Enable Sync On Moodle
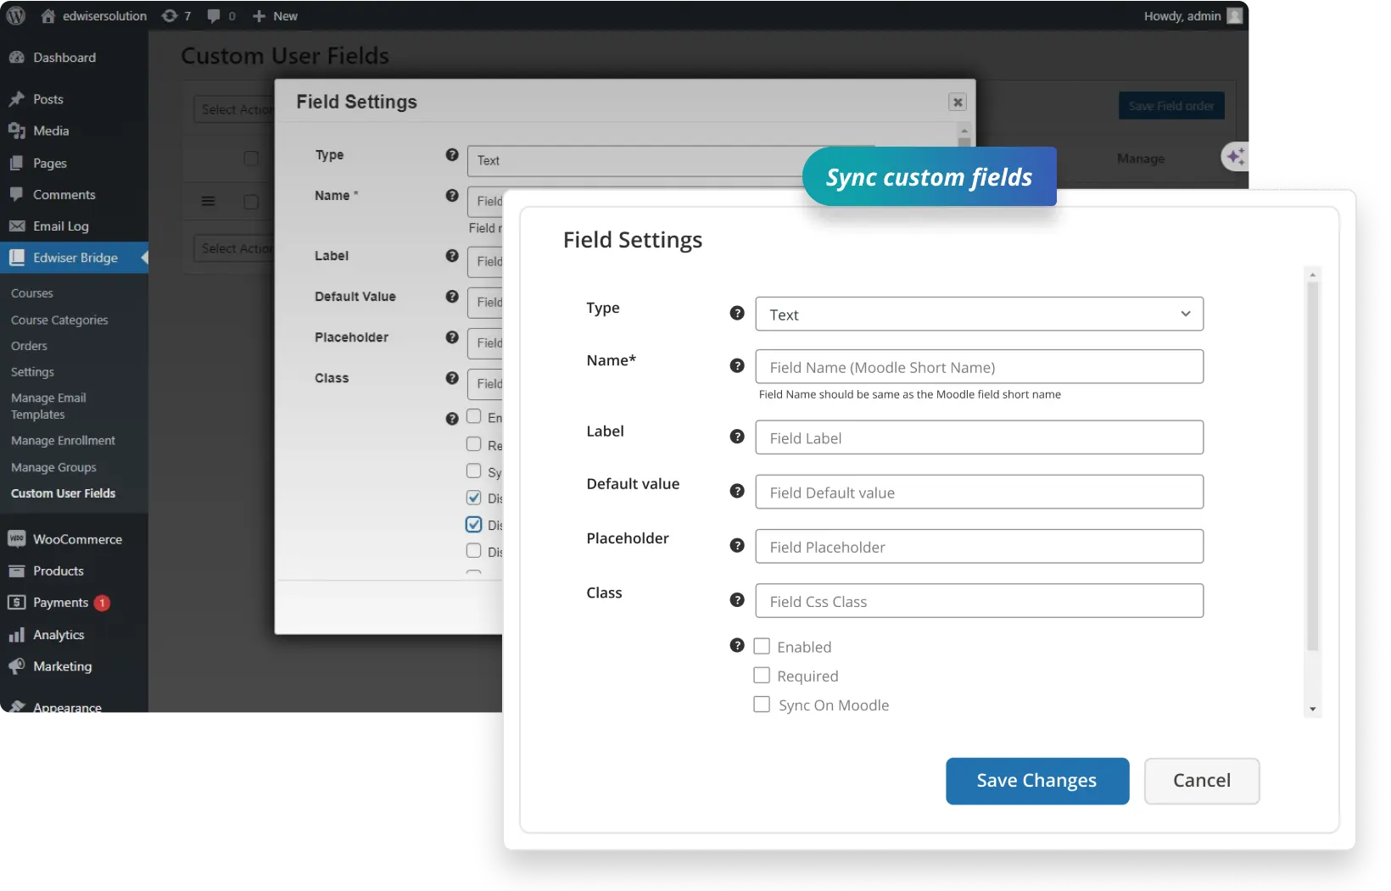The width and height of the screenshot is (1391, 891). 761,704
